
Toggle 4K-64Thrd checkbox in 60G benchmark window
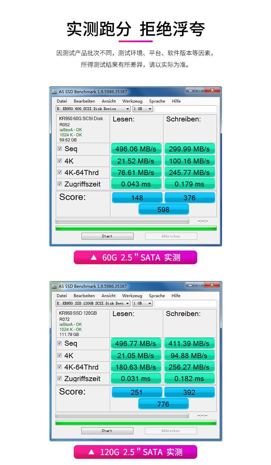(60, 172)
